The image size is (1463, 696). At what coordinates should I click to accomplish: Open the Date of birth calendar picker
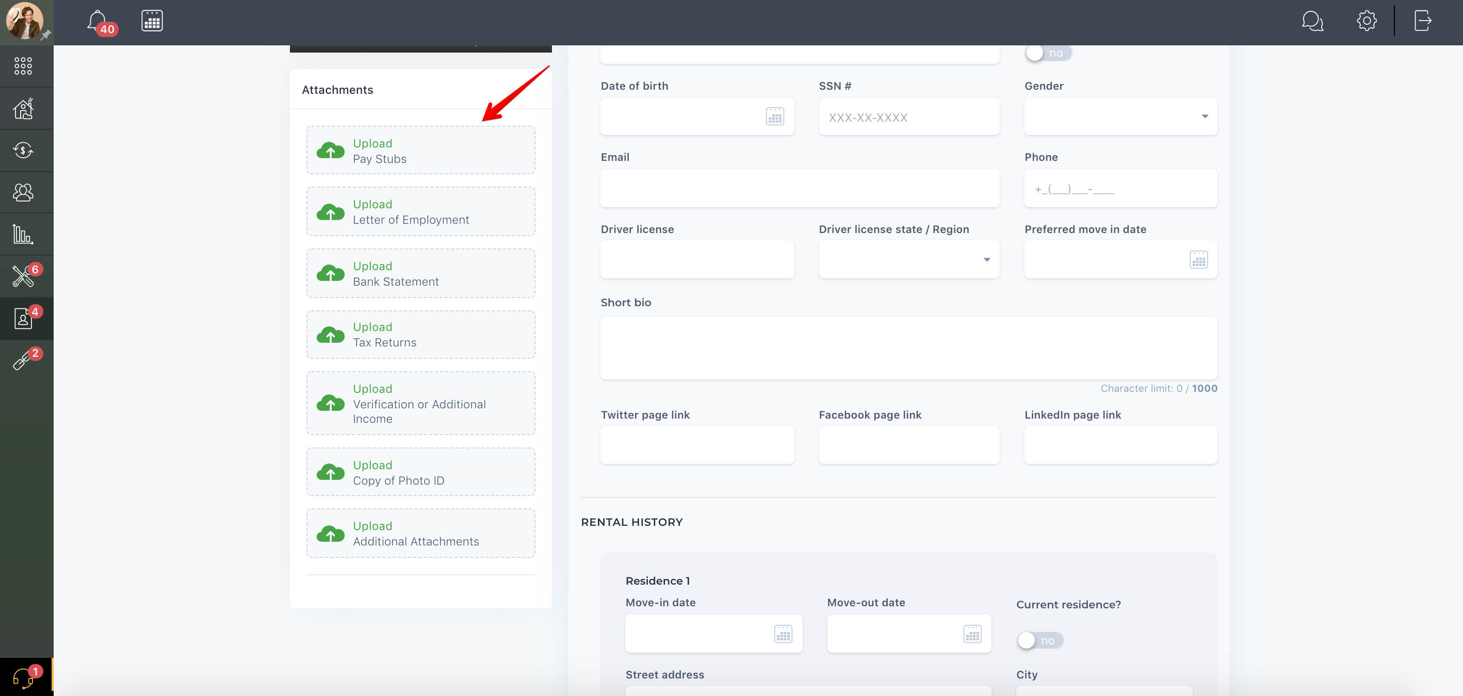[x=775, y=117]
